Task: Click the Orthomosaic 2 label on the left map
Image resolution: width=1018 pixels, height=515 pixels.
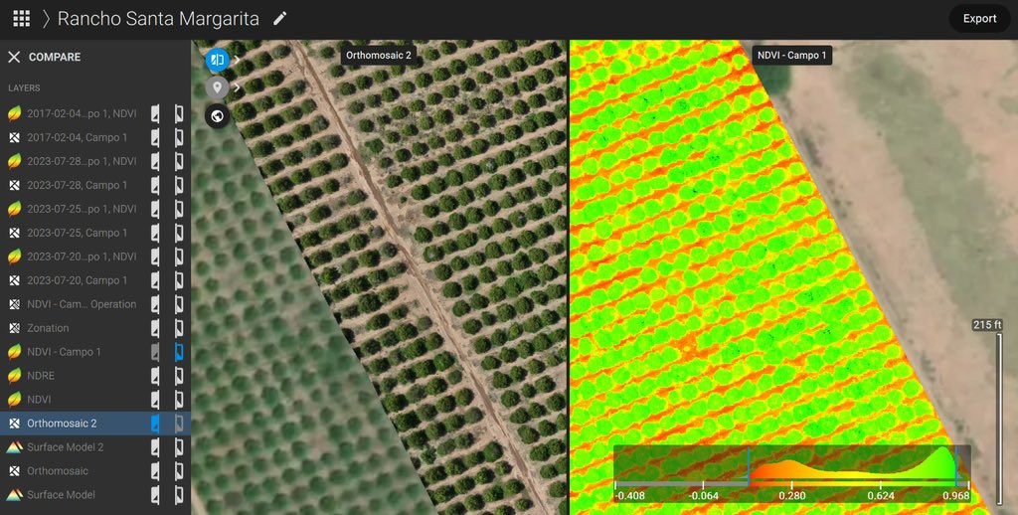Action: coord(379,56)
